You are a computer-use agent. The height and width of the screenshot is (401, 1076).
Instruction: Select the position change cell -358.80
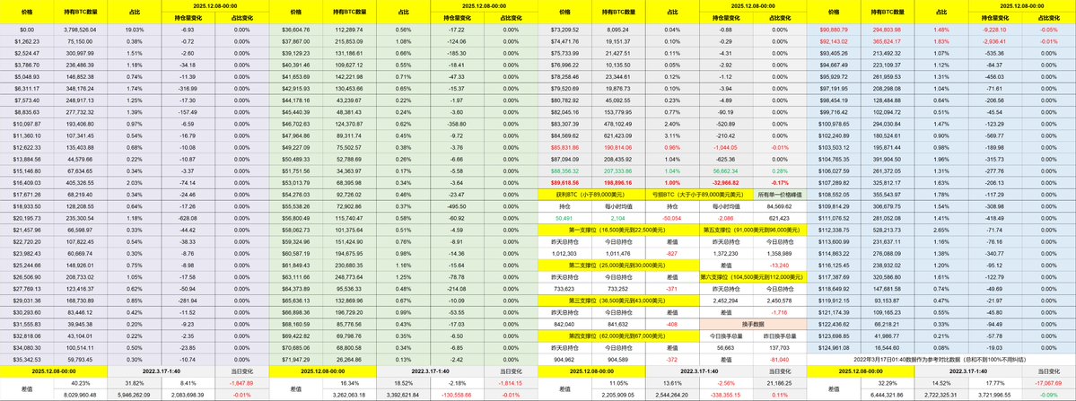[x=458, y=124]
